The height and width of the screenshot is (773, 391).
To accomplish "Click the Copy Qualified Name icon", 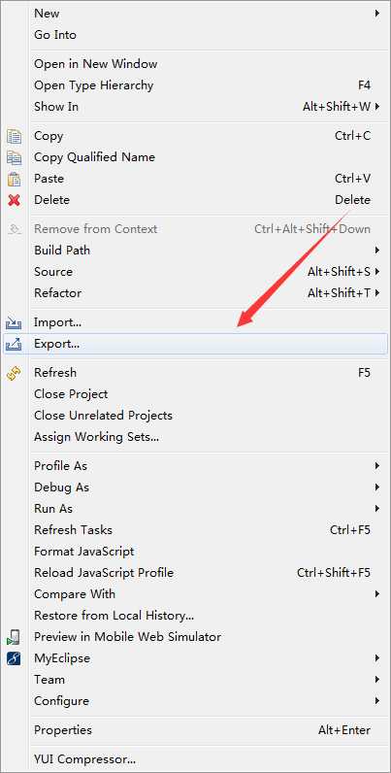I will click(14, 157).
